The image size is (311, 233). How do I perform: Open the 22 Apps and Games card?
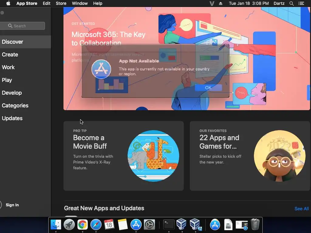tap(250, 156)
